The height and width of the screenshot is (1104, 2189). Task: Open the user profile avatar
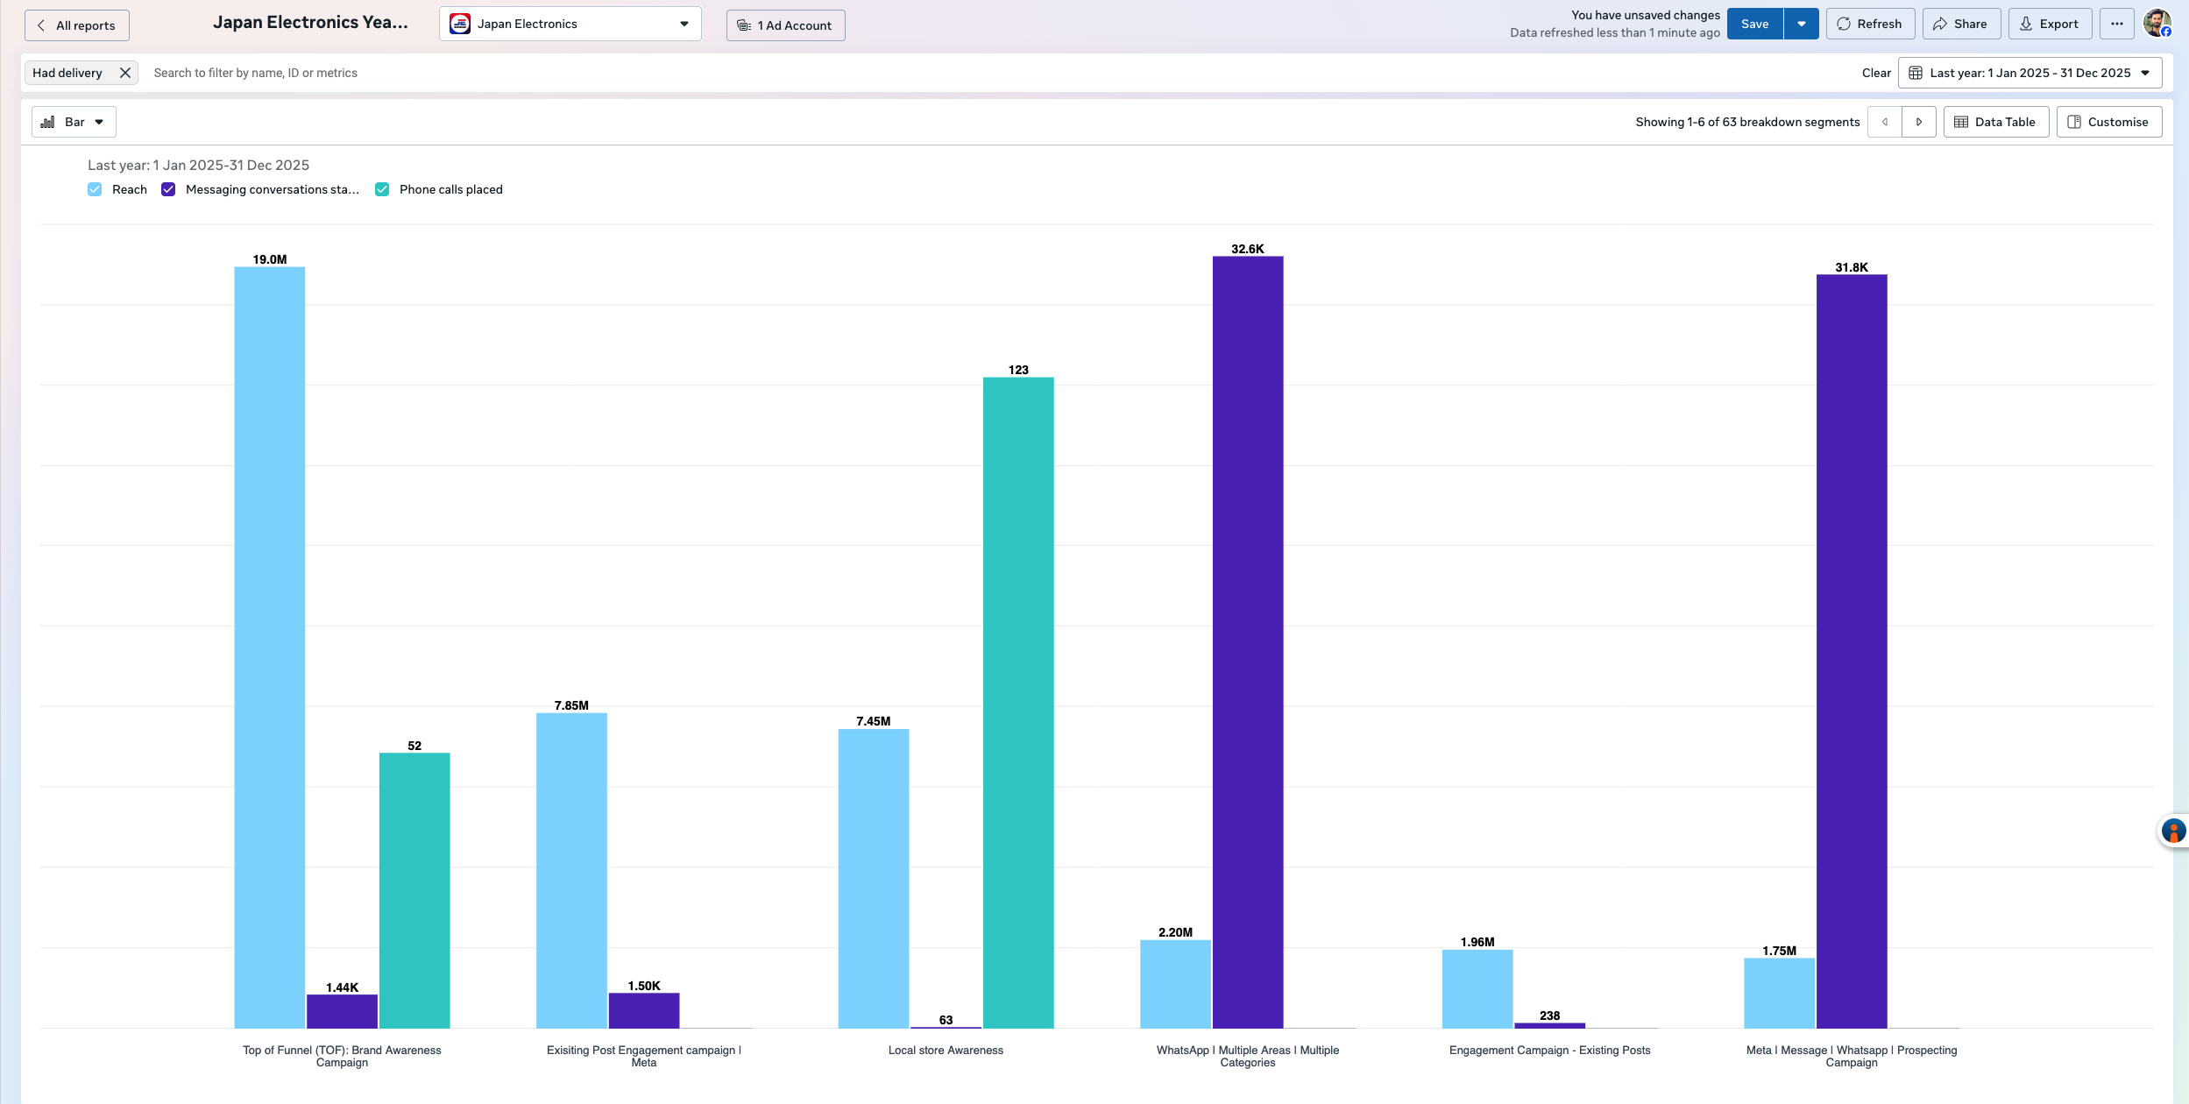pyautogui.click(x=2157, y=24)
